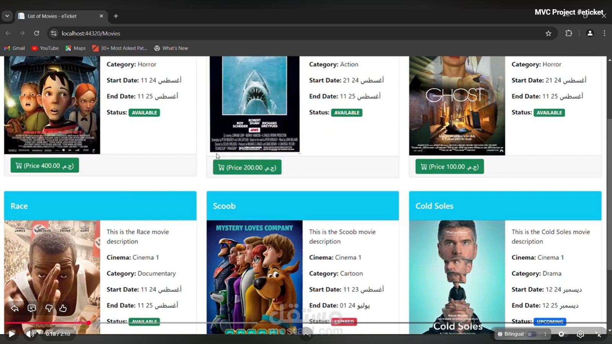This screenshot has height=344, width=612.
Task: Open video settings gear icon
Action: (x=580, y=334)
